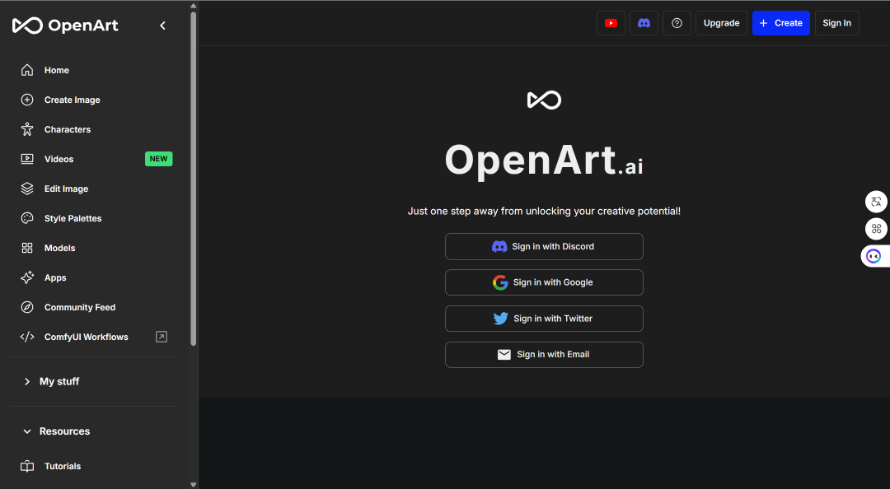Click the sidebar scroll up arrow
This screenshot has height=489, width=890.
[193, 6]
